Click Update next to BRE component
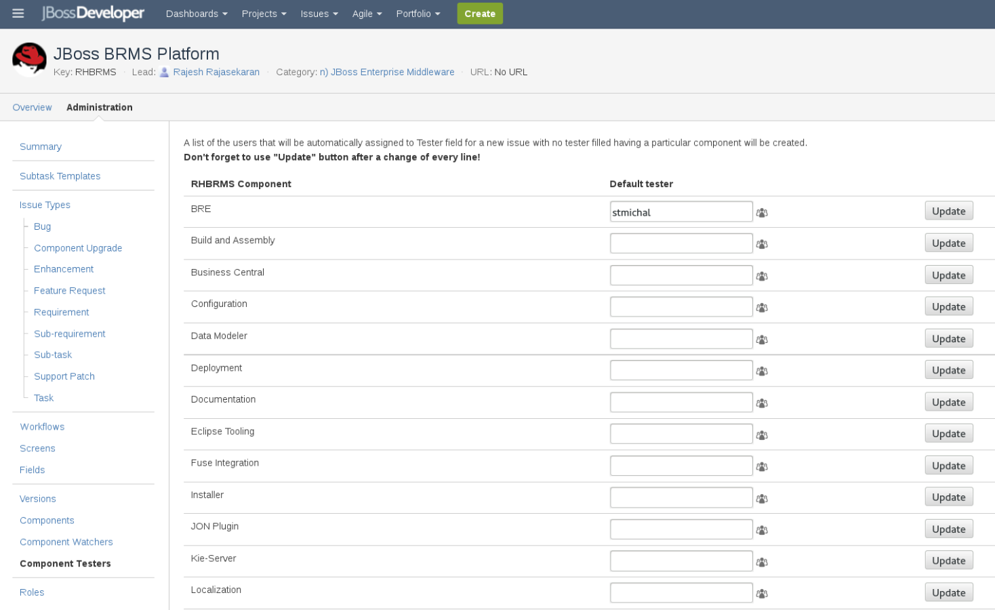The width and height of the screenshot is (995, 610). pyautogui.click(x=948, y=211)
